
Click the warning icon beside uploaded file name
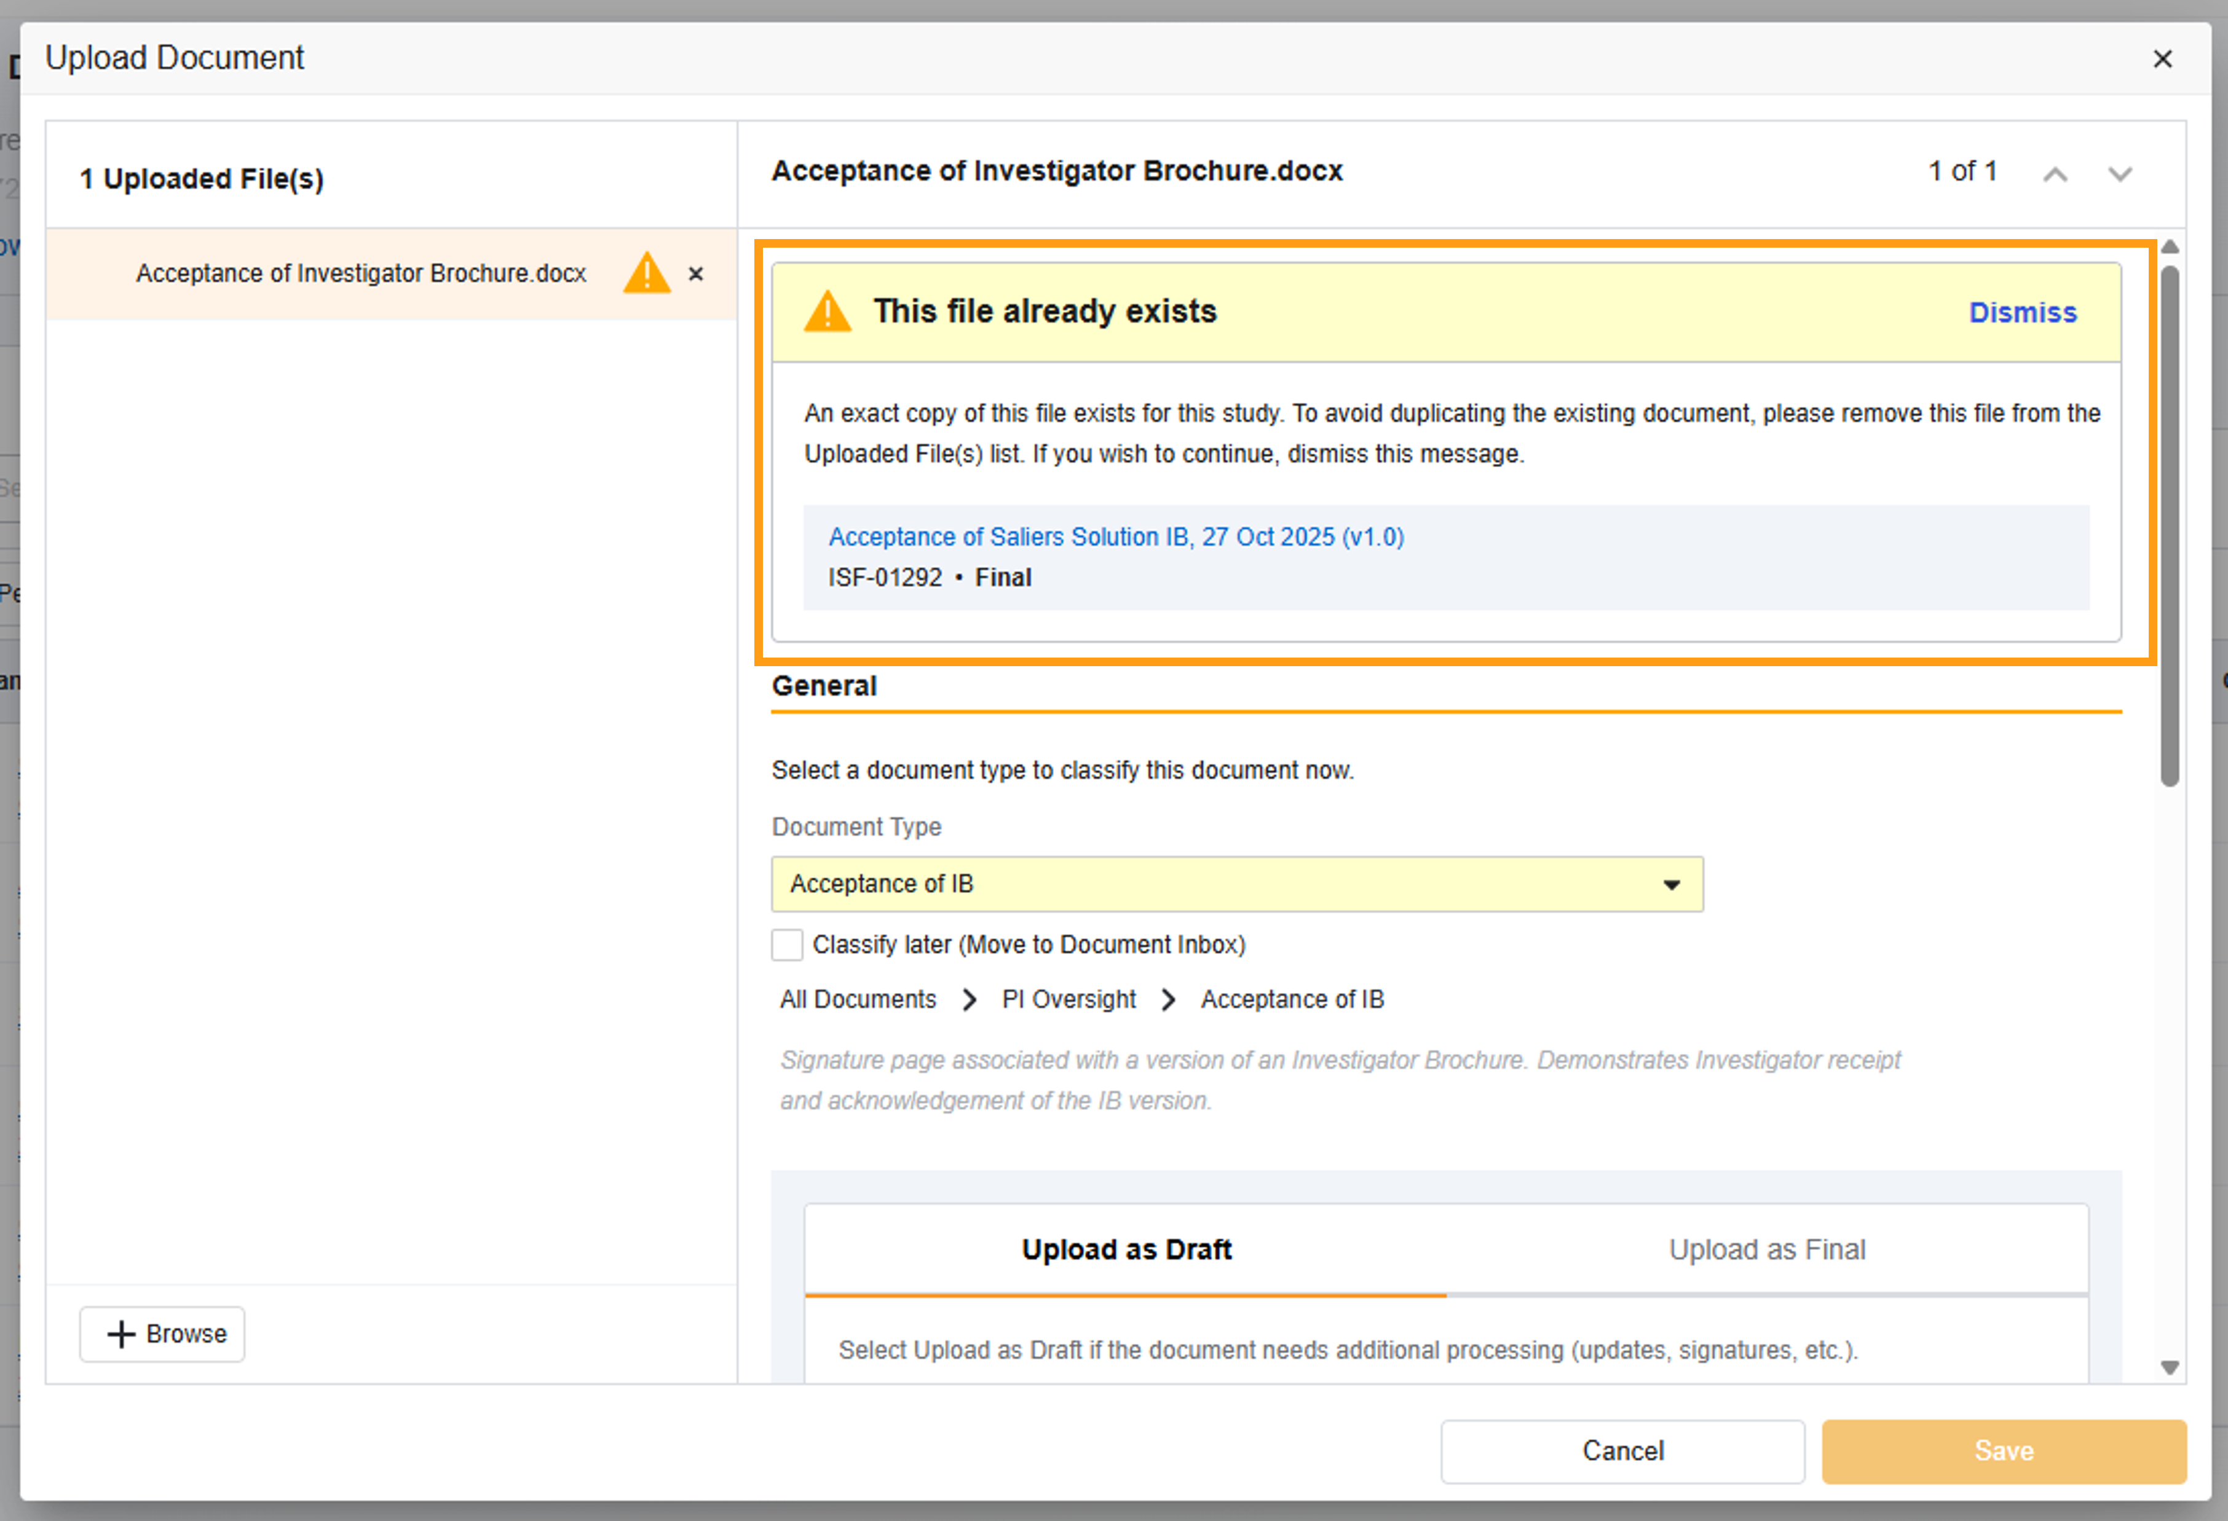pyautogui.click(x=646, y=273)
